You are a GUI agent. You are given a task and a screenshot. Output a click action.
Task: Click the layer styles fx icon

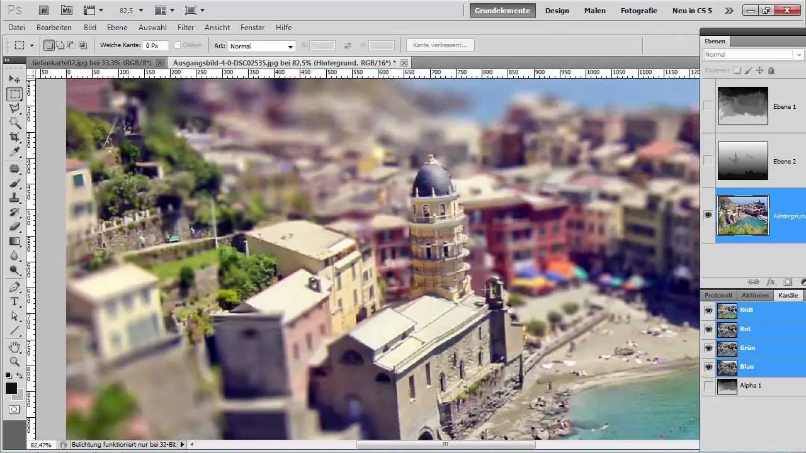point(770,282)
